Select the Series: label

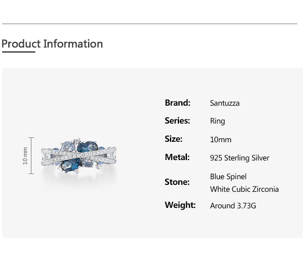click(x=177, y=121)
